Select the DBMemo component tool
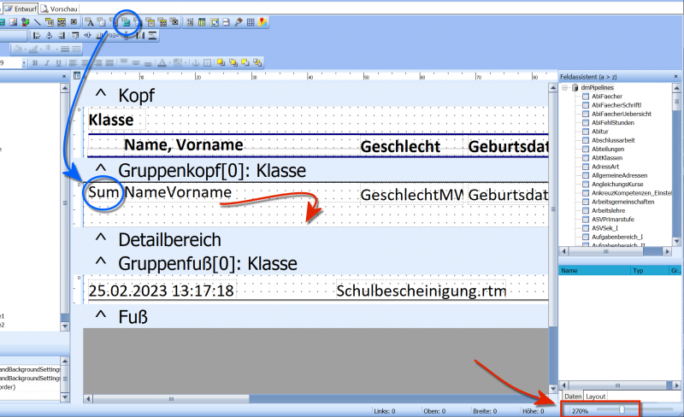The height and width of the screenshot is (417, 684). [x=102, y=22]
